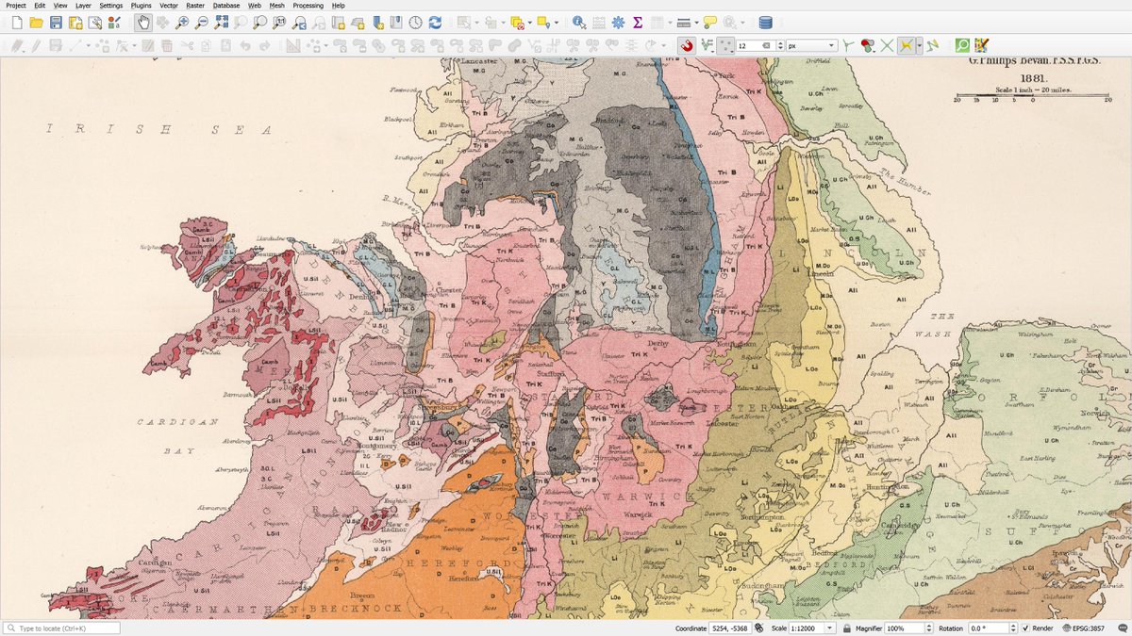Image resolution: width=1132 pixels, height=636 pixels.
Task: Toggle snapping with the magnet icon
Action: [x=687, y=44]
